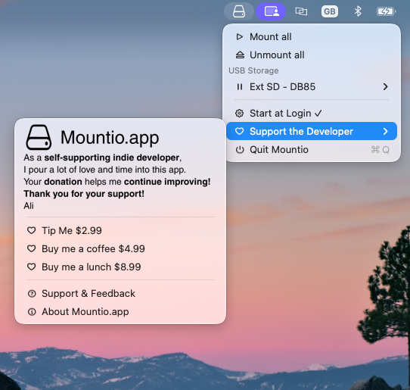Select Buy me a lunch $8.99 option

pos(120,267)
